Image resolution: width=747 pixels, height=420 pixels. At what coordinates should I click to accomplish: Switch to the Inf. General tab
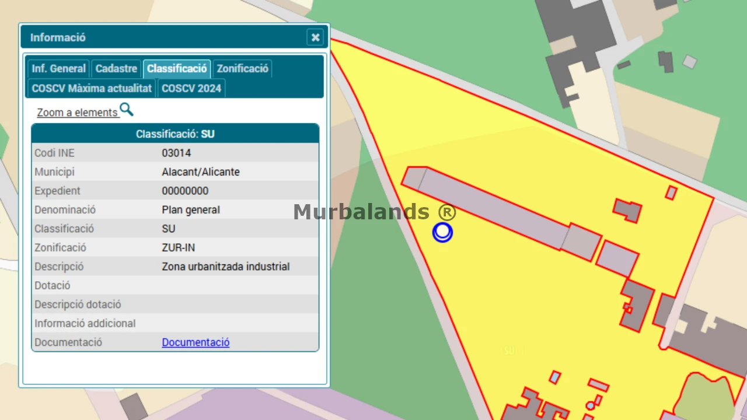click(58, 68)
